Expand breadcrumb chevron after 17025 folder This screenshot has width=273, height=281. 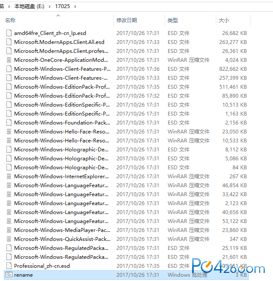click(x=75, y=7)
